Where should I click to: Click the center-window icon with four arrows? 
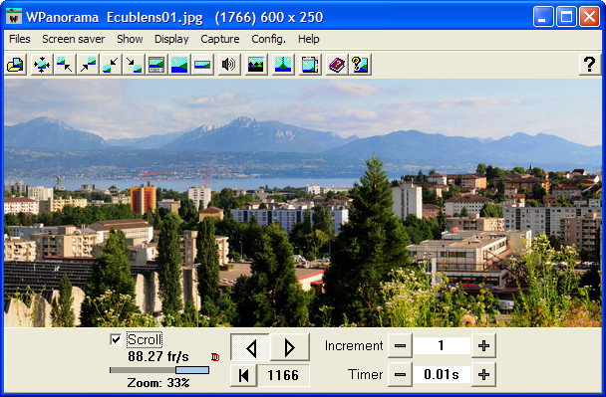pos(41,65)
